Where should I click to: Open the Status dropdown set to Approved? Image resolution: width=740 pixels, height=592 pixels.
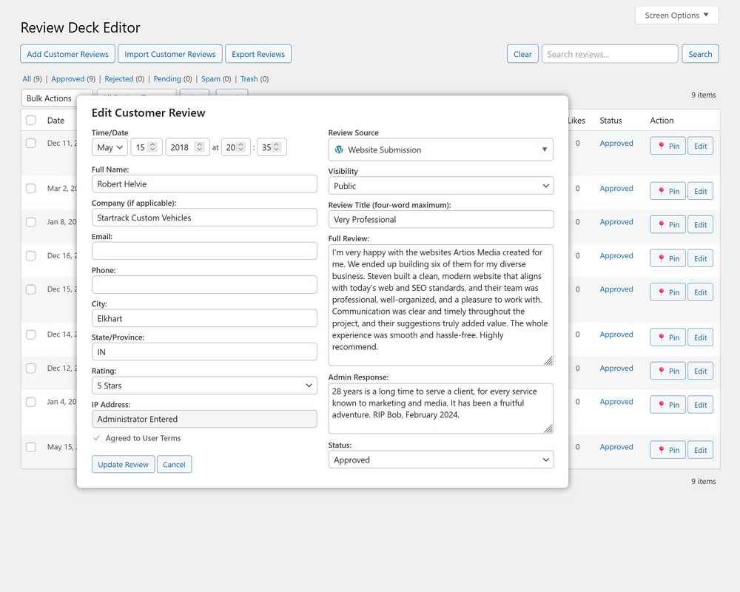coord(440,460)
